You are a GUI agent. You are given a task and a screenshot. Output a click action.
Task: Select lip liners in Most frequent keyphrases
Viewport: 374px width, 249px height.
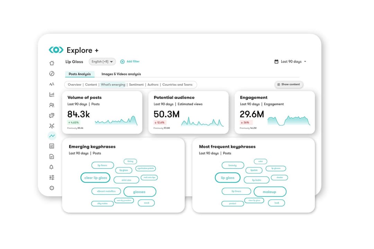pos(237,191)
